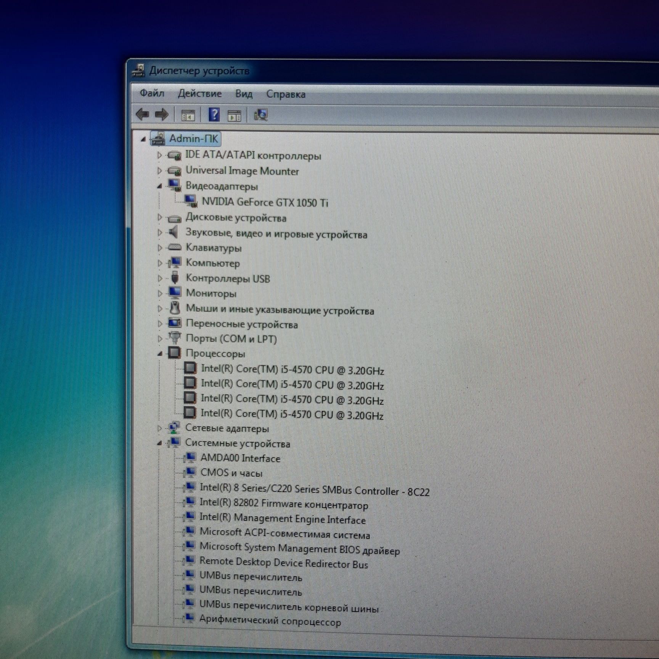Click the Видеоадаптеры category icon
This screenshot has width=659, height=659.
[x=175, y=185]
